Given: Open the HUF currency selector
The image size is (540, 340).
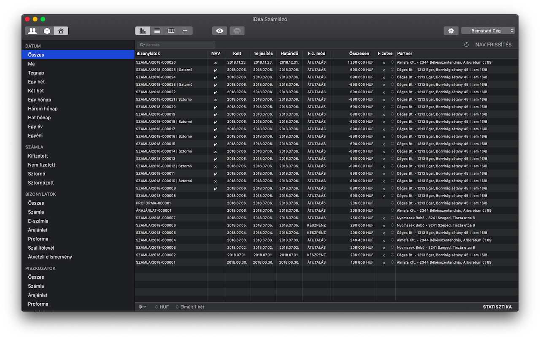Looking at the screenshot, I should (x=162, y=307).
